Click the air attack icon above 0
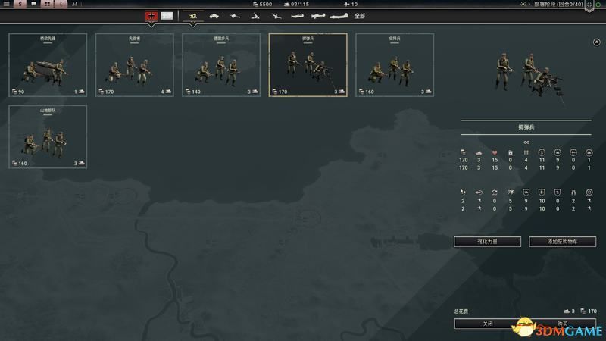The image size is (606, 341). click(573, 152)
